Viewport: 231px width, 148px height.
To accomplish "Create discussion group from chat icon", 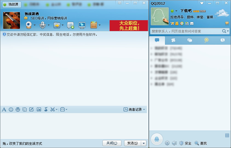I will [x=71, y=25].
